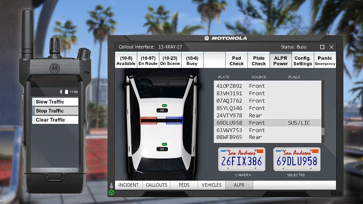This screenshot has width=363, height=204.
Task: Click the front ALPR camera on the car
Action: (x=164, y=108)
